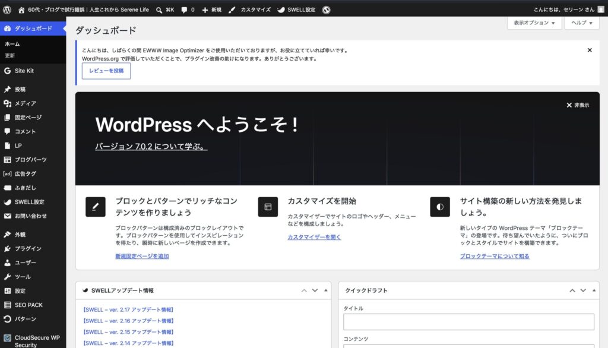This screenshot has height=348, width=608.
Task: Click ブロックテーマについて知る link
Action: pyautogui.click(x=495, y=256)
